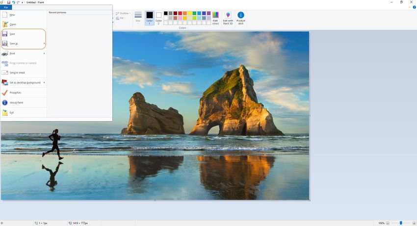Expand Set as desktop background submenu
Viewport: 417px width, 226px height.
click(44, 82)
